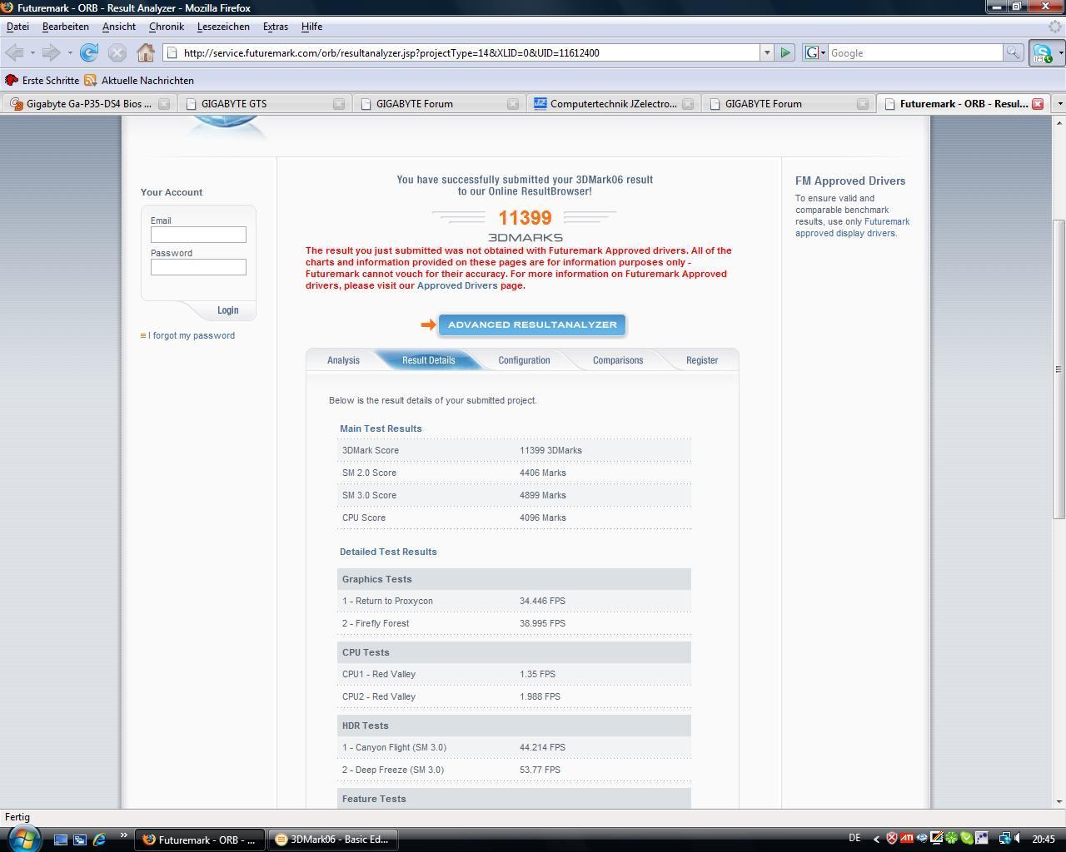
Task: Show hidden system tray icons arrow
Action: tap(875, 839)
